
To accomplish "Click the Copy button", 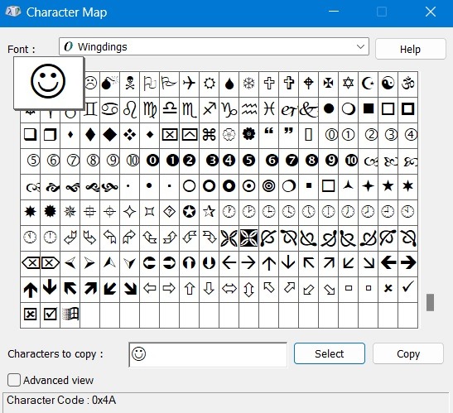I will [408, 353].
